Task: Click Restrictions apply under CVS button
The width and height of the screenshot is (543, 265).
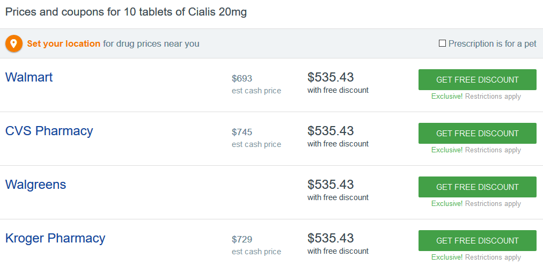Action: coord(493,150)
